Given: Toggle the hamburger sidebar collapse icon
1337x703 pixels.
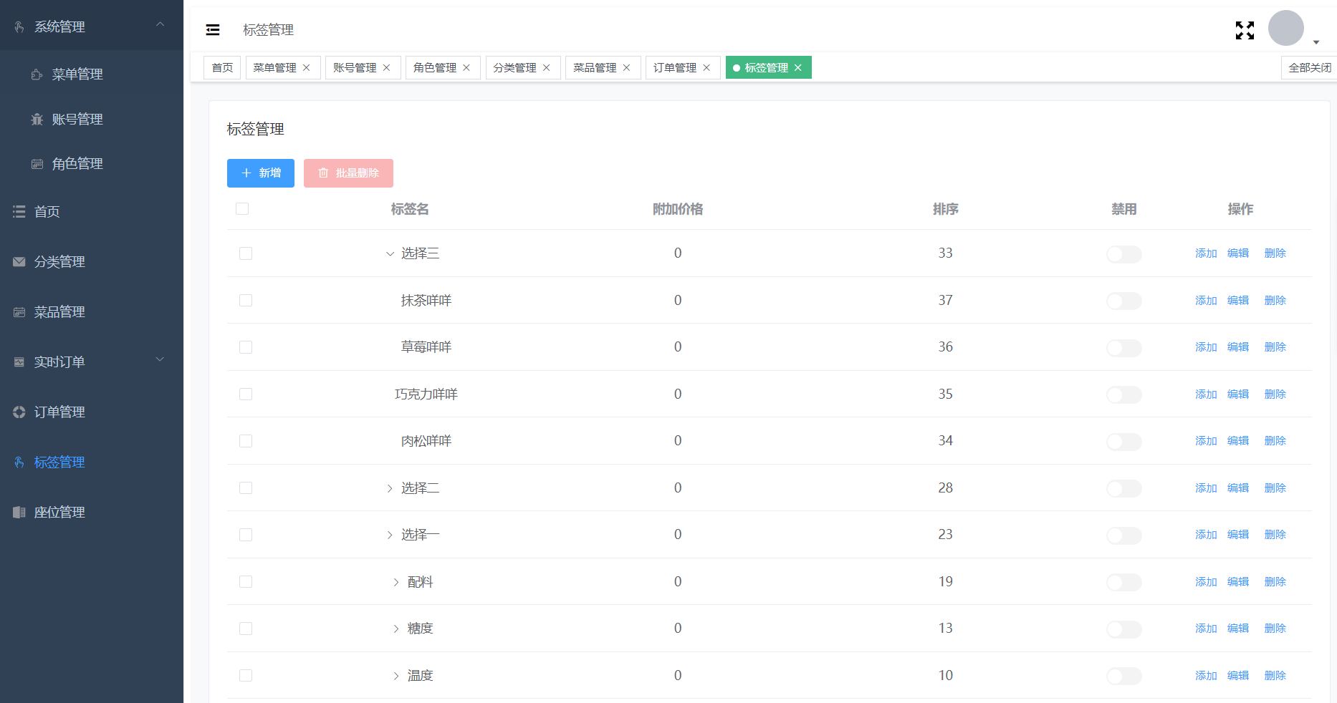Looking at the screenshot, I should (213, 30).
